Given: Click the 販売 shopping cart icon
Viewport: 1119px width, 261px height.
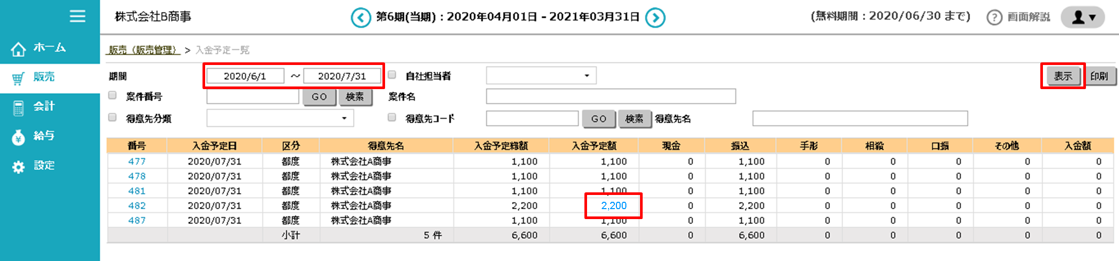Looking at the screenshot, I should pos(18,79).
